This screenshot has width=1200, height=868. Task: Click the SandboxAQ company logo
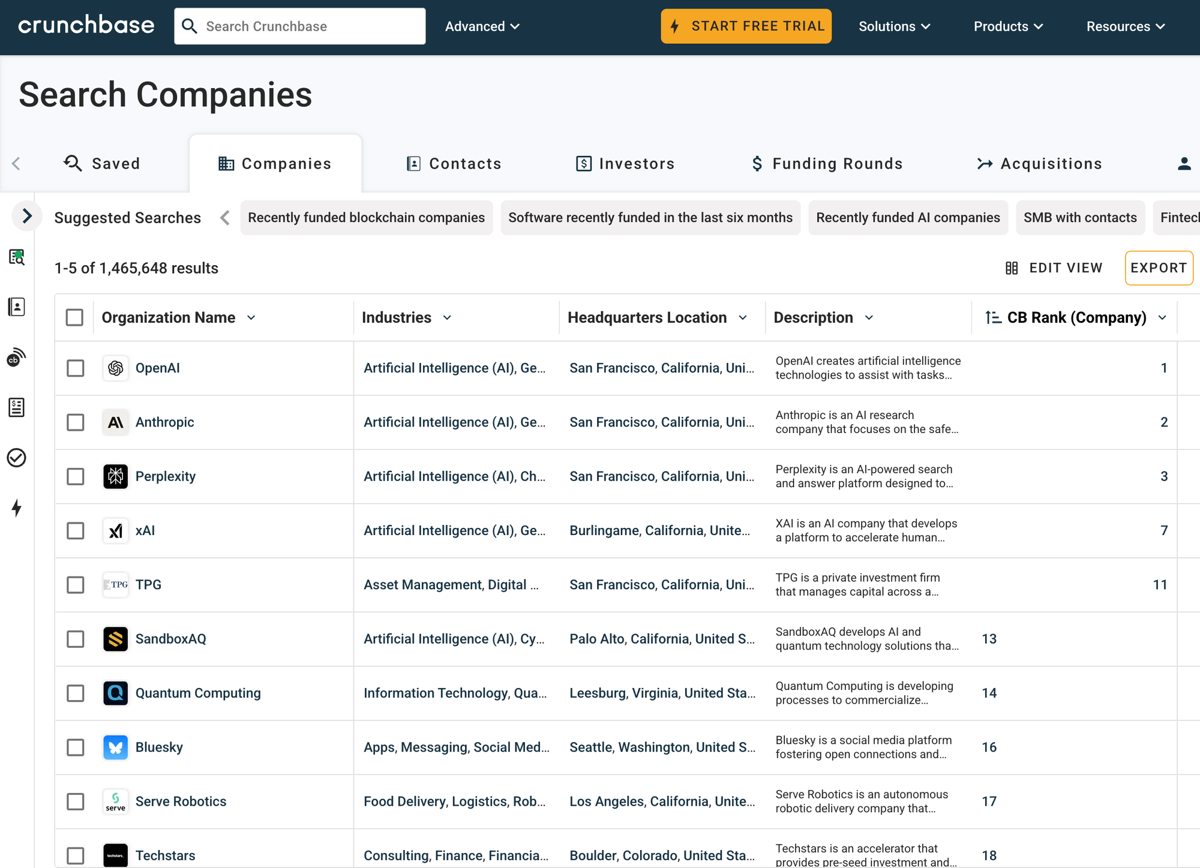tap(116, 639)
